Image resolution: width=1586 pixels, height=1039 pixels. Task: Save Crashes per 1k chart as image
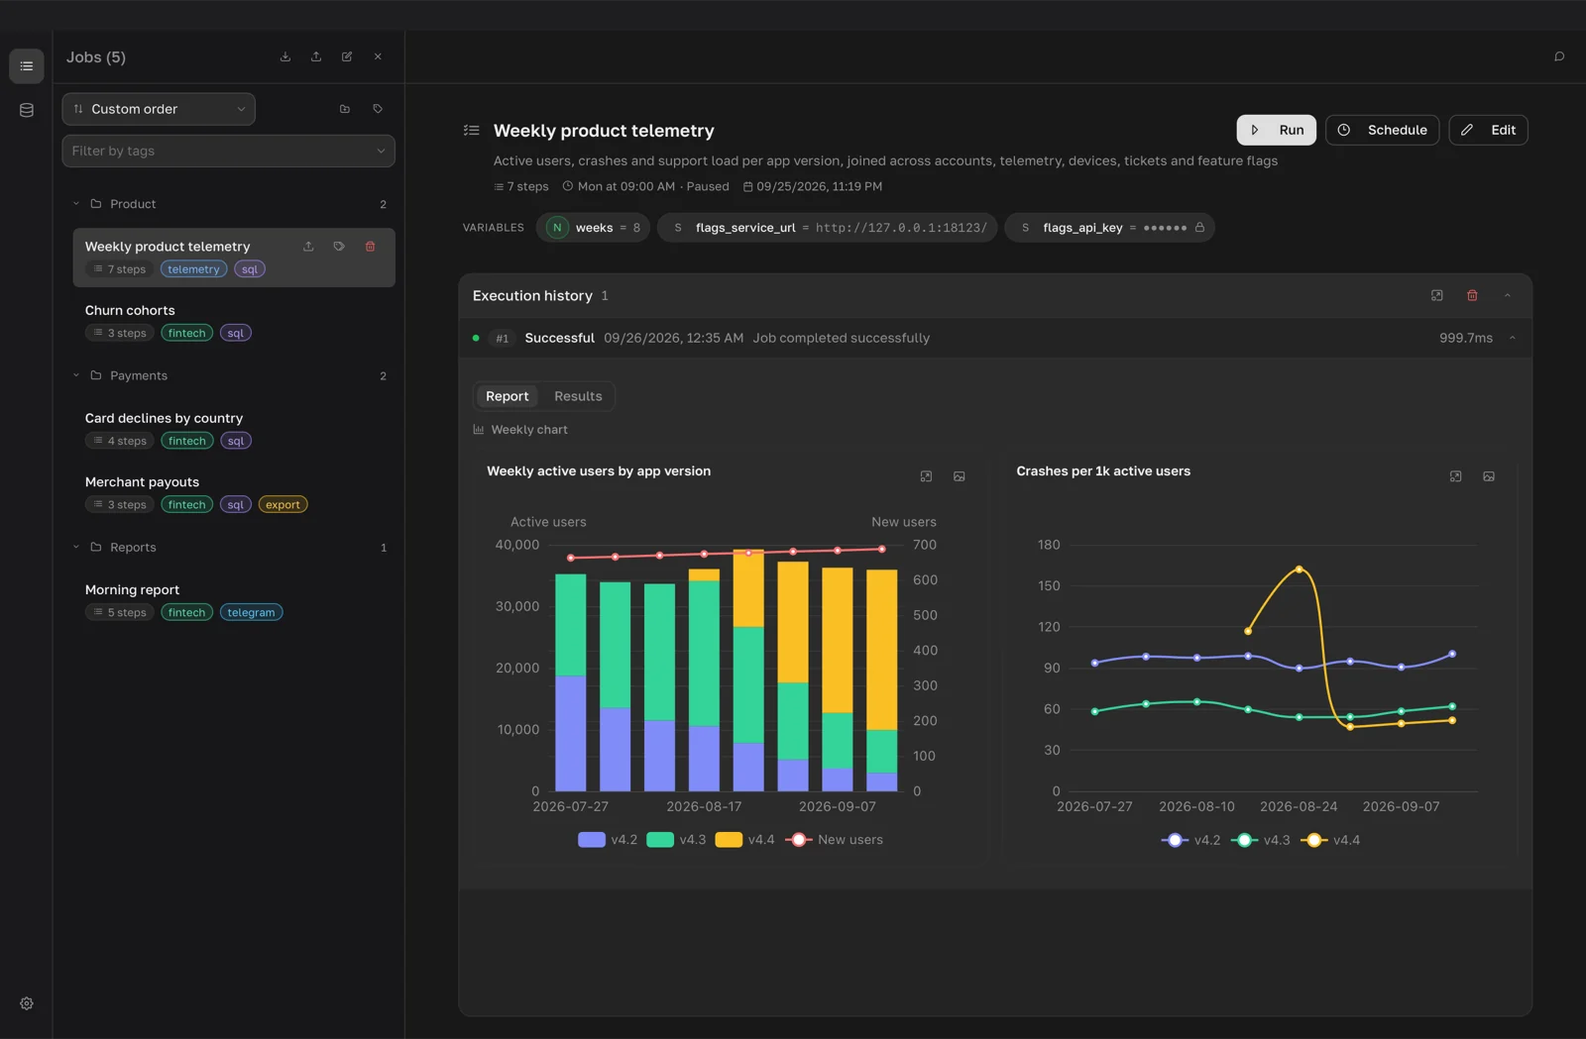[x=1489, y=476]
